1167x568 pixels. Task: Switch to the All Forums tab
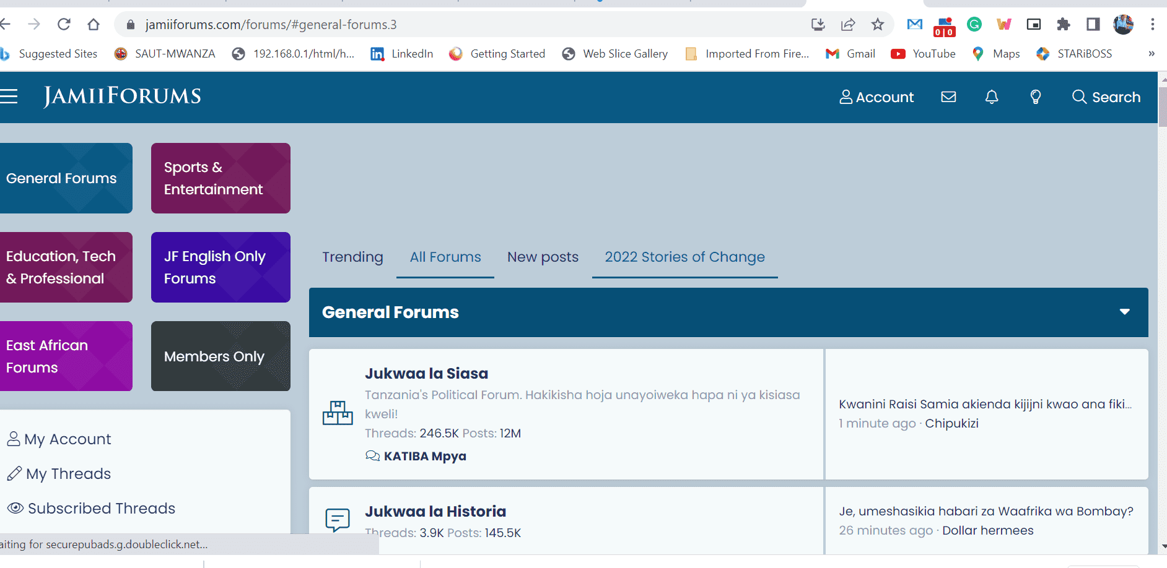point(445,257)
